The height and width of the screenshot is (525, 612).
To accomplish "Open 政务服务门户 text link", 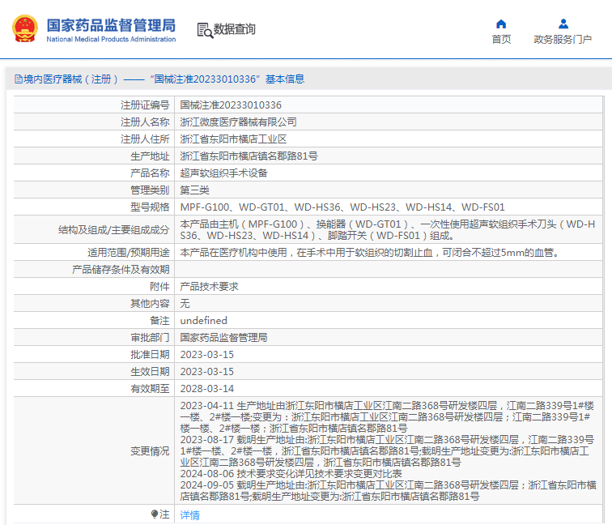I will coord(563,40).
